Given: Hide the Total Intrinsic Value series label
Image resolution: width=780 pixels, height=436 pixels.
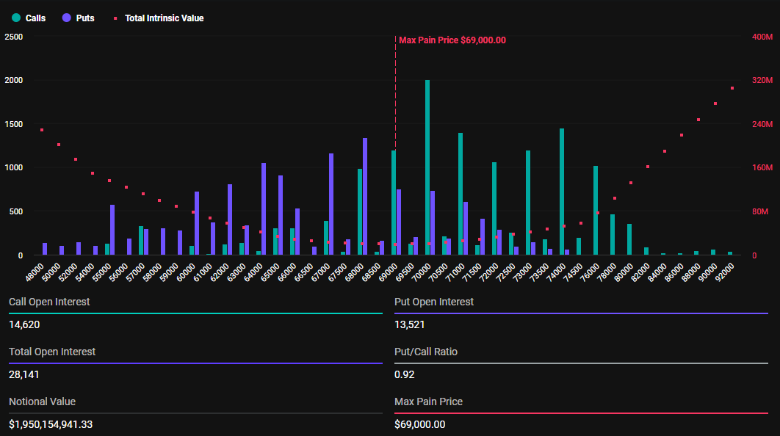Looking at the screenshot, I should click(x=165, y=18).
